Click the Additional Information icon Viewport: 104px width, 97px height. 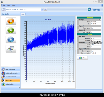coord(3,73)
